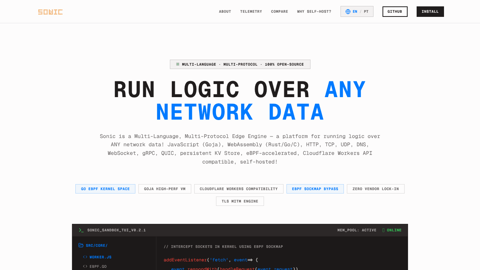Click the RUN LOGIC OVER ANY NETWORK DATA heading
Viewport: 480px width, 270px height.
tap(240, 101)
